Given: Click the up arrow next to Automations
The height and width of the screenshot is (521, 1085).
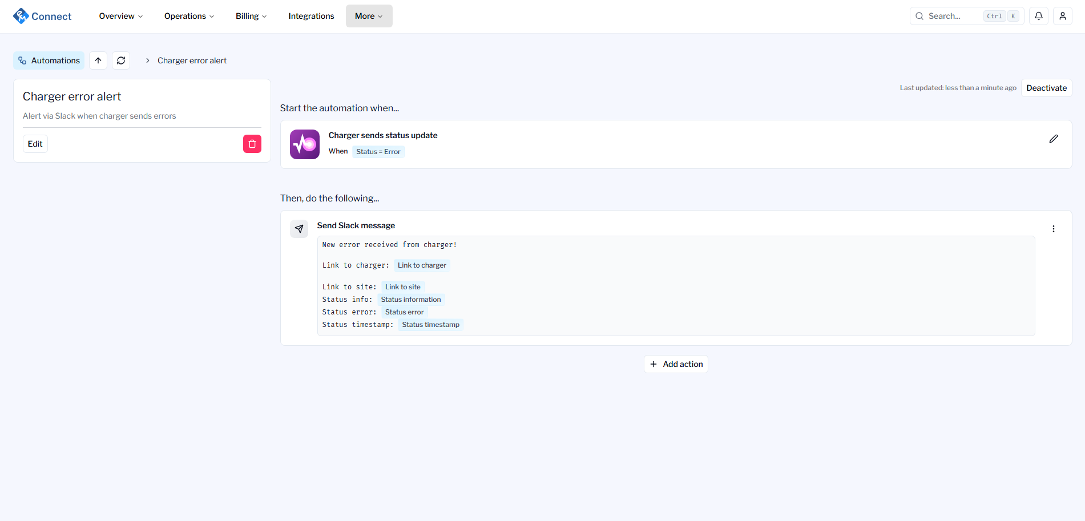Looking at the screenshot, I should click(x=98, y=60).
